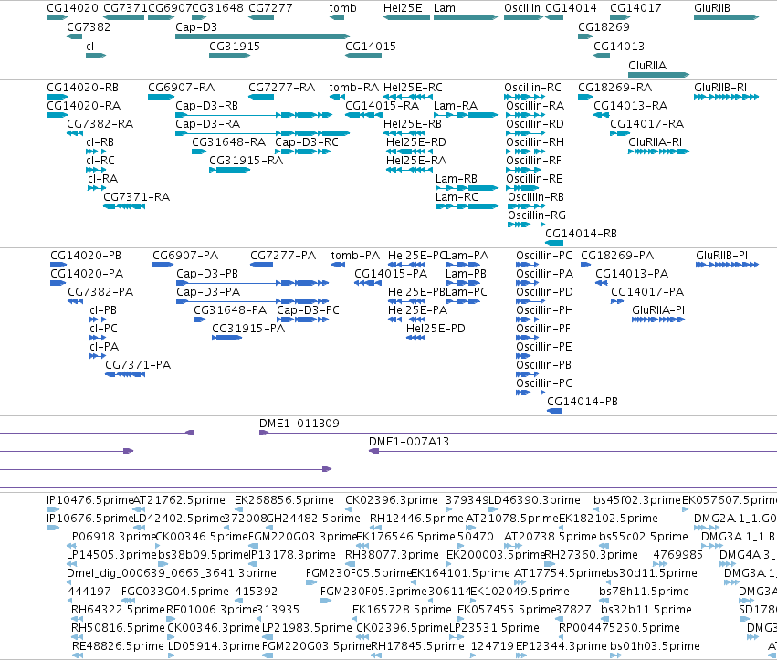Click the Hel25E-PD protein feature
Image resolution: width=777 pixels, height=660 pixels.
[415, 338]
